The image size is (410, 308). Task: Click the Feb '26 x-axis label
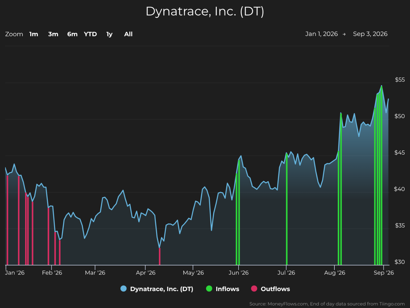52,273
